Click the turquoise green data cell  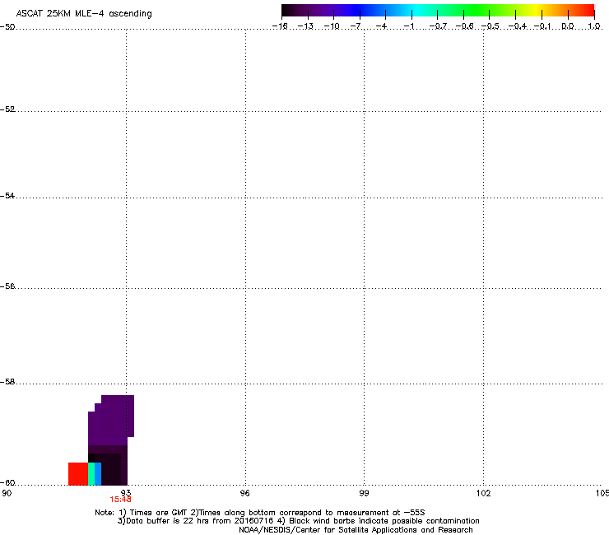(x=91, y=473)
